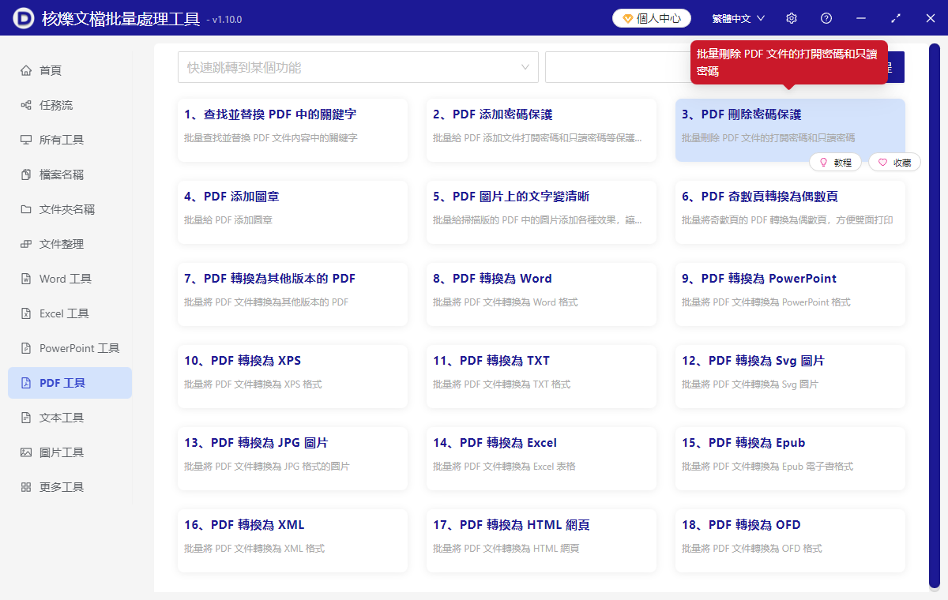Open PDF 轉換為 Word tool

tap(541, 294)
